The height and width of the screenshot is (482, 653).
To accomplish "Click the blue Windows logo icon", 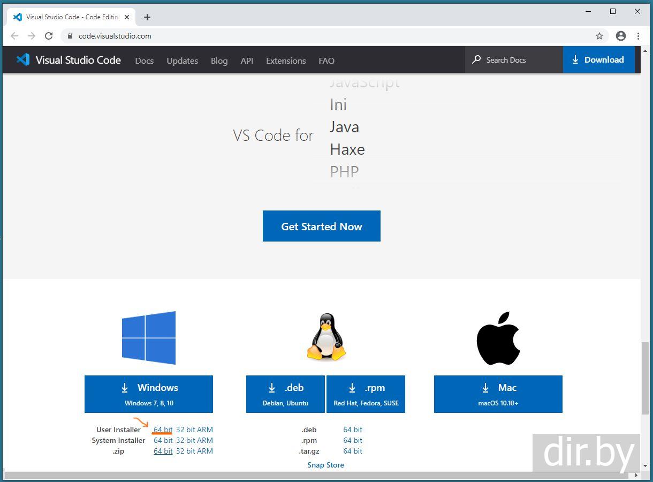I will tap(149, 338).
